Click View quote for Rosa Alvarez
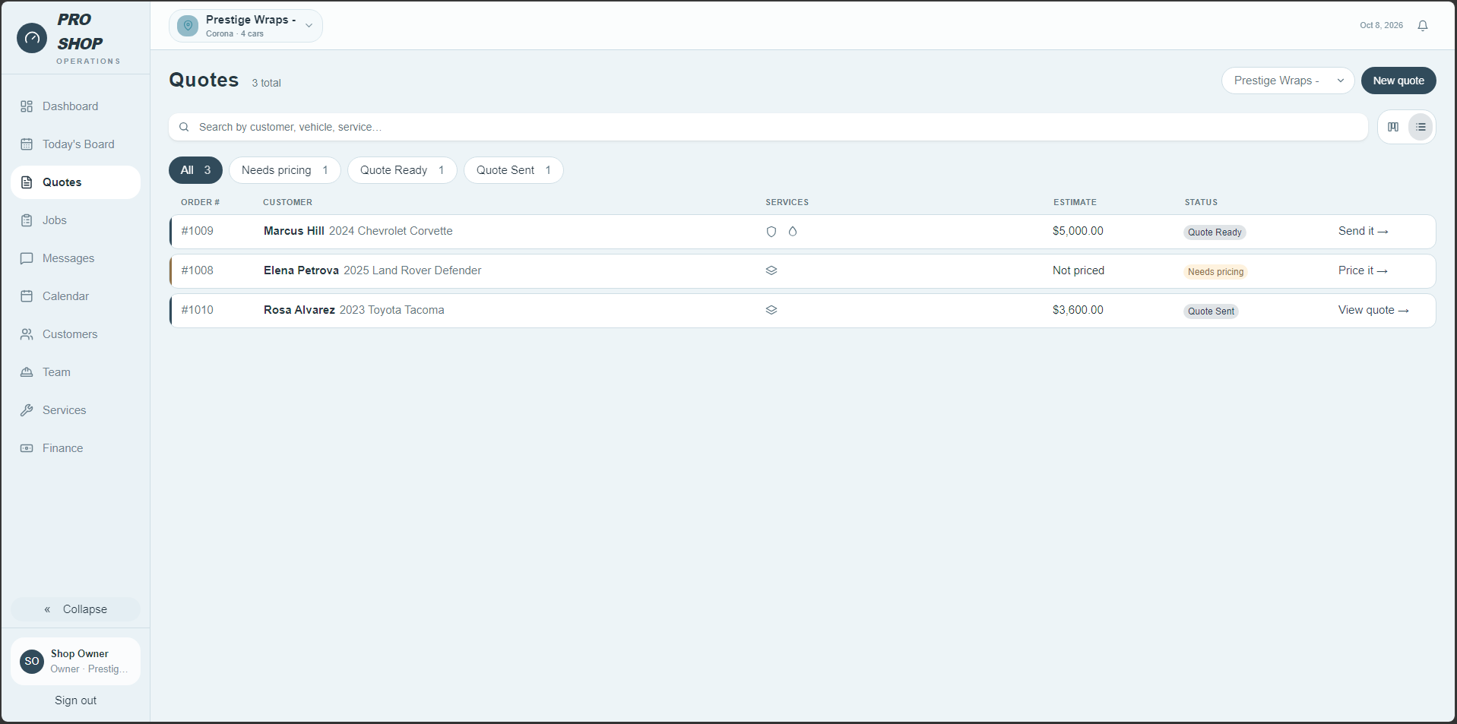The height and width of the screenshot is (724, 1457). click(x=1373, y=310)
